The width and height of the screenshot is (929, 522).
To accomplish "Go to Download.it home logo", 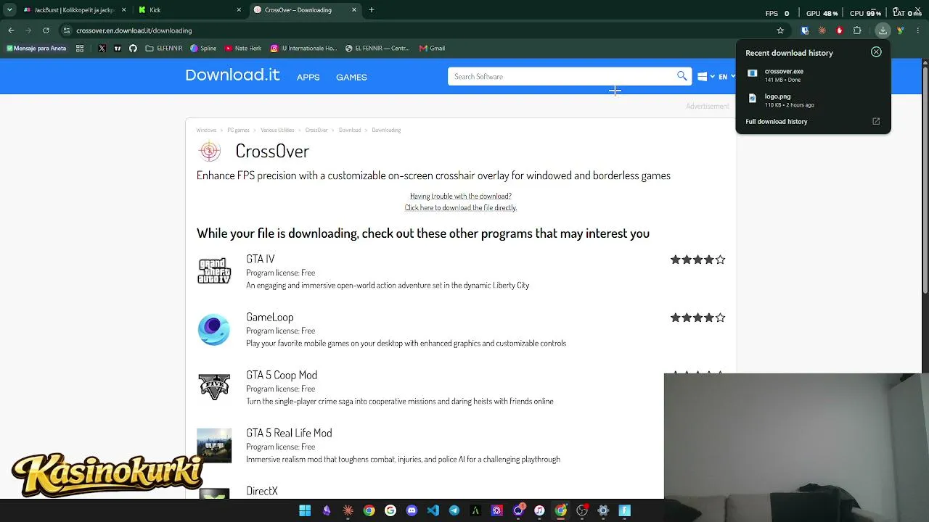I will tap(232, 75).
